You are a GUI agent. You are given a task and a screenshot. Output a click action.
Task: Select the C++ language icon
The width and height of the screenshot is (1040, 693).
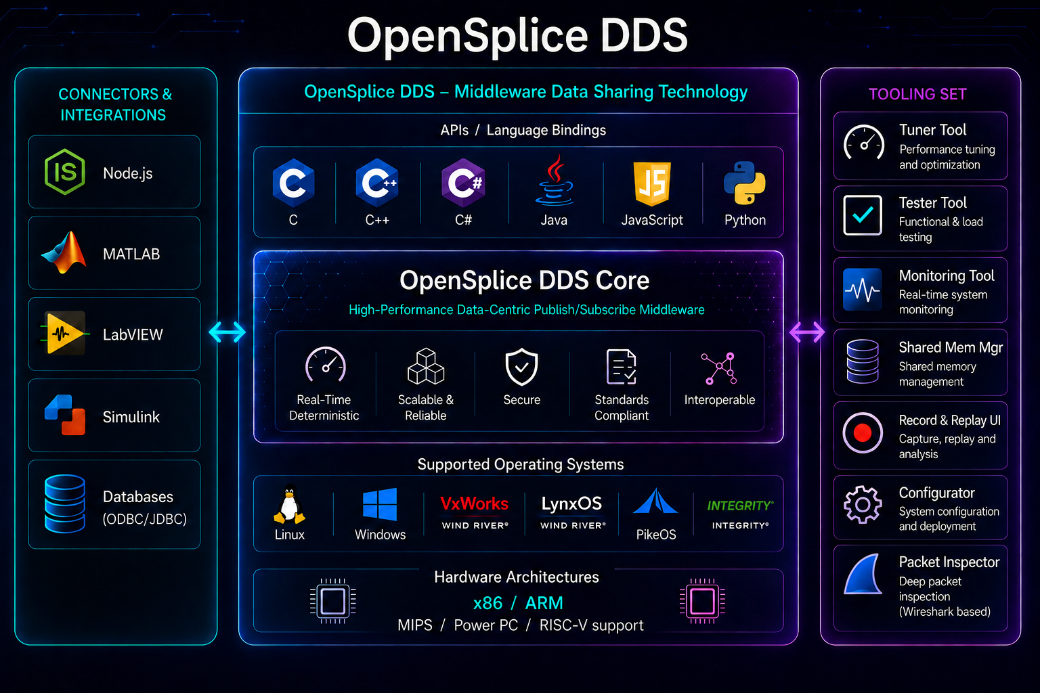point(377,183)
